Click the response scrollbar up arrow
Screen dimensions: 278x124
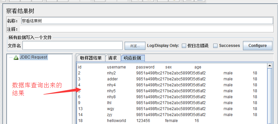(x=269, y=66)
